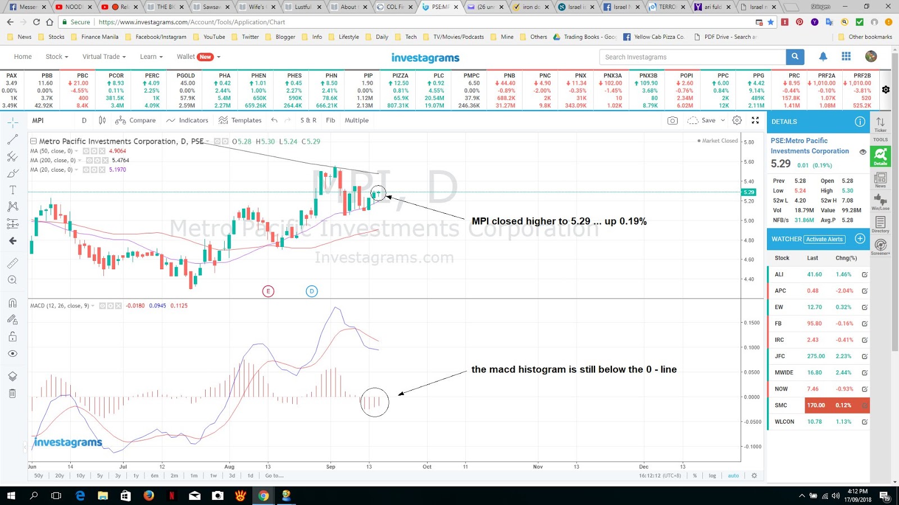Select the prediction and measurement tool

coord(12,224)
